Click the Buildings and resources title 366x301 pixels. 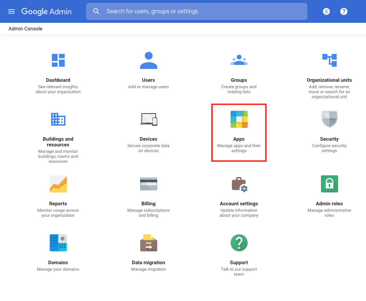pos(58,142)
